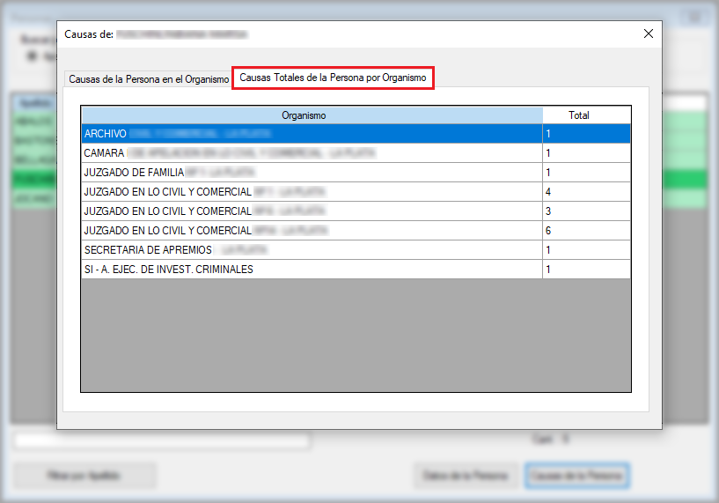Close the Causas de dialog window
Image resolution: width=719 pixels, height=503 pixels.
pyautogui.click(x=648, y=33)
